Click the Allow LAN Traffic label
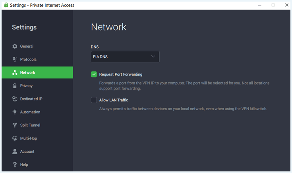Screen dimensions: 292x173 point(114,100)
